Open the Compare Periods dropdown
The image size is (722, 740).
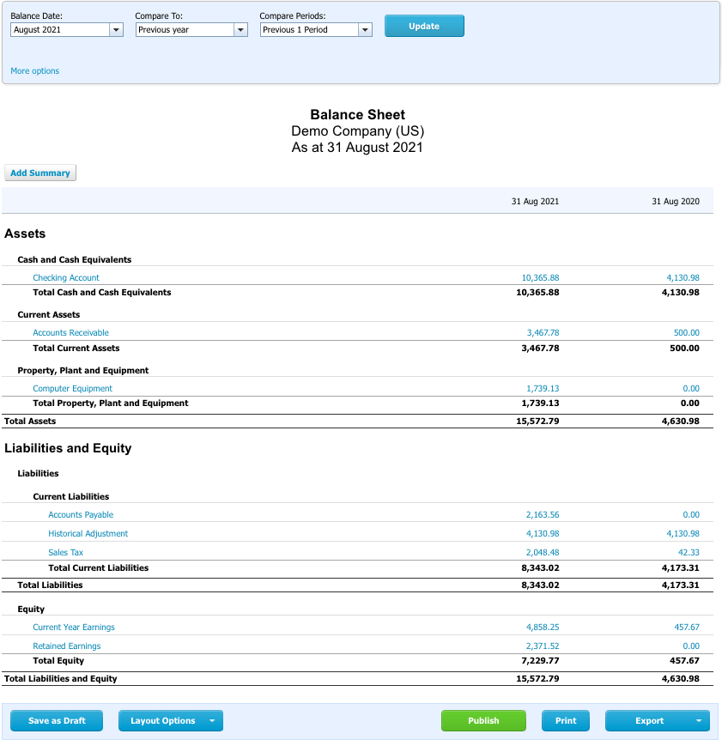tap(364, 29)
